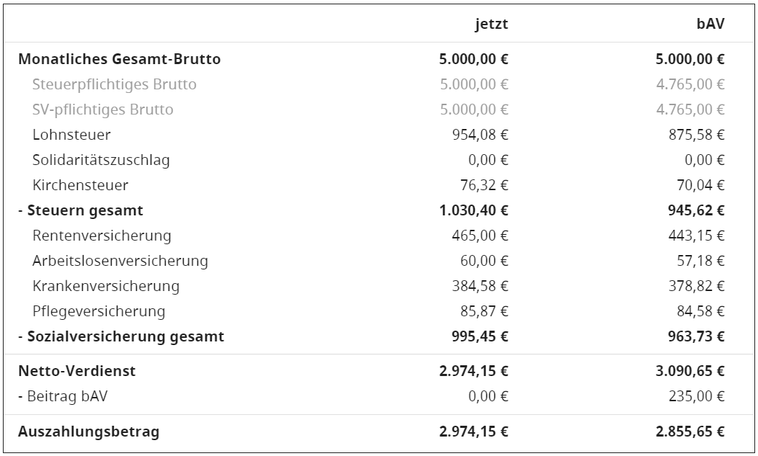Select the "- Beitrag bAV" row label

(62, 396)
